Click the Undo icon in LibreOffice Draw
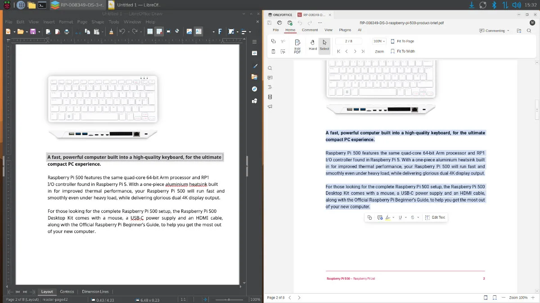The image size is (540, 303). (x=122, y=32)
